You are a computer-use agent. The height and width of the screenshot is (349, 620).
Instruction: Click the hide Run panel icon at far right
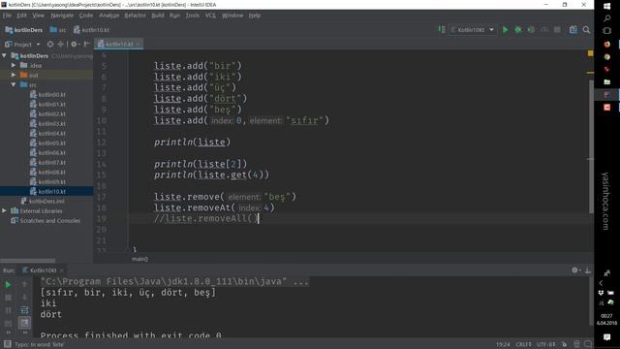point(588,270)
